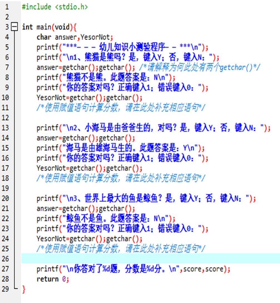Viewport: 280px width, 303px height.
Task: Click line number 1 in the gutter
Action: 7,7
